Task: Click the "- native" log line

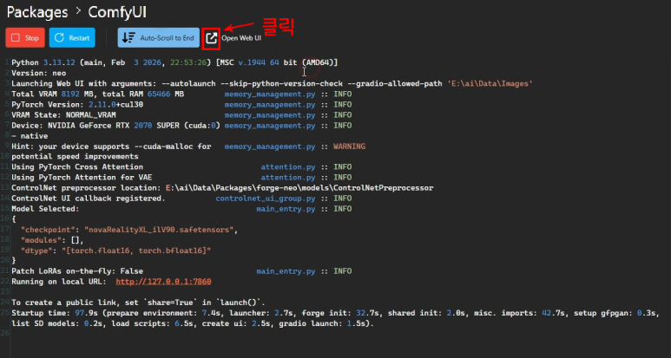Action: pyautogui.click(x=30, y=136)
